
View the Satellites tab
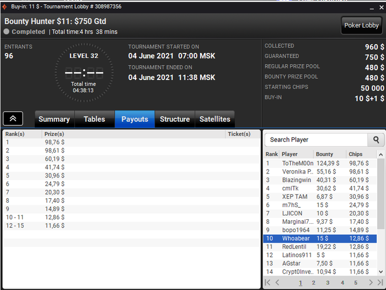[x=215, y=119]
